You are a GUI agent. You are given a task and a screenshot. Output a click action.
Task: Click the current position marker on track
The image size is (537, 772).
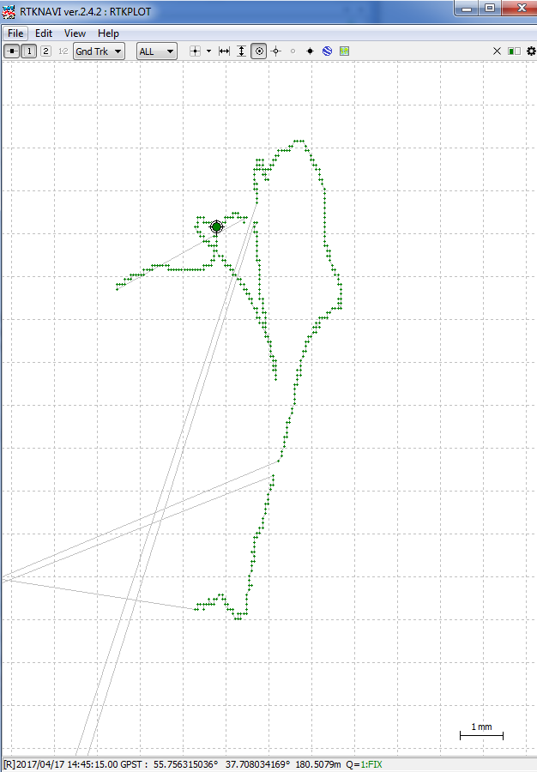click(x=217, y=227)
